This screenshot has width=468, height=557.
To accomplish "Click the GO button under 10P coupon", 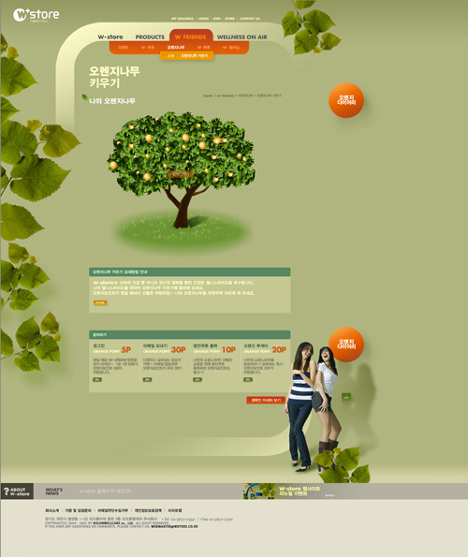I will tap(197, 380).
